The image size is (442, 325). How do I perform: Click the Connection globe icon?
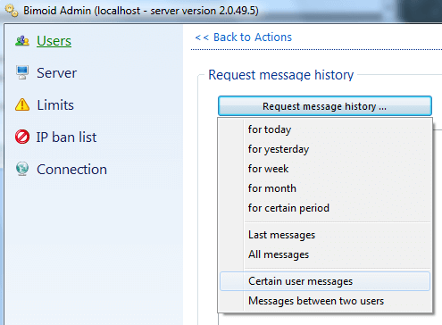pos(22,169)
